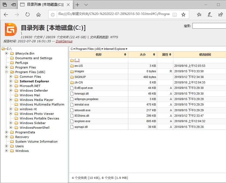Image resolution: width=226 pixels, height=183 pixels.
Task: Select Windows Portable Devices folder
Action: (39, 118)
